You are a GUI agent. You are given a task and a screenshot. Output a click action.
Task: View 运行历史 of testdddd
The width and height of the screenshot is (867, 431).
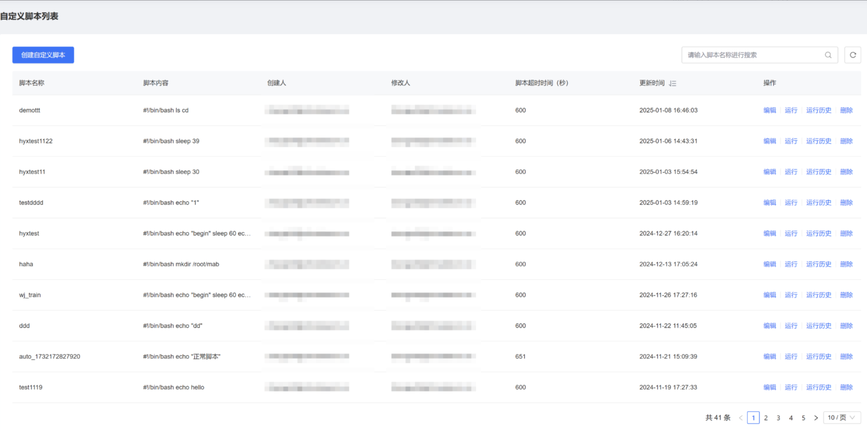[819, 202]
